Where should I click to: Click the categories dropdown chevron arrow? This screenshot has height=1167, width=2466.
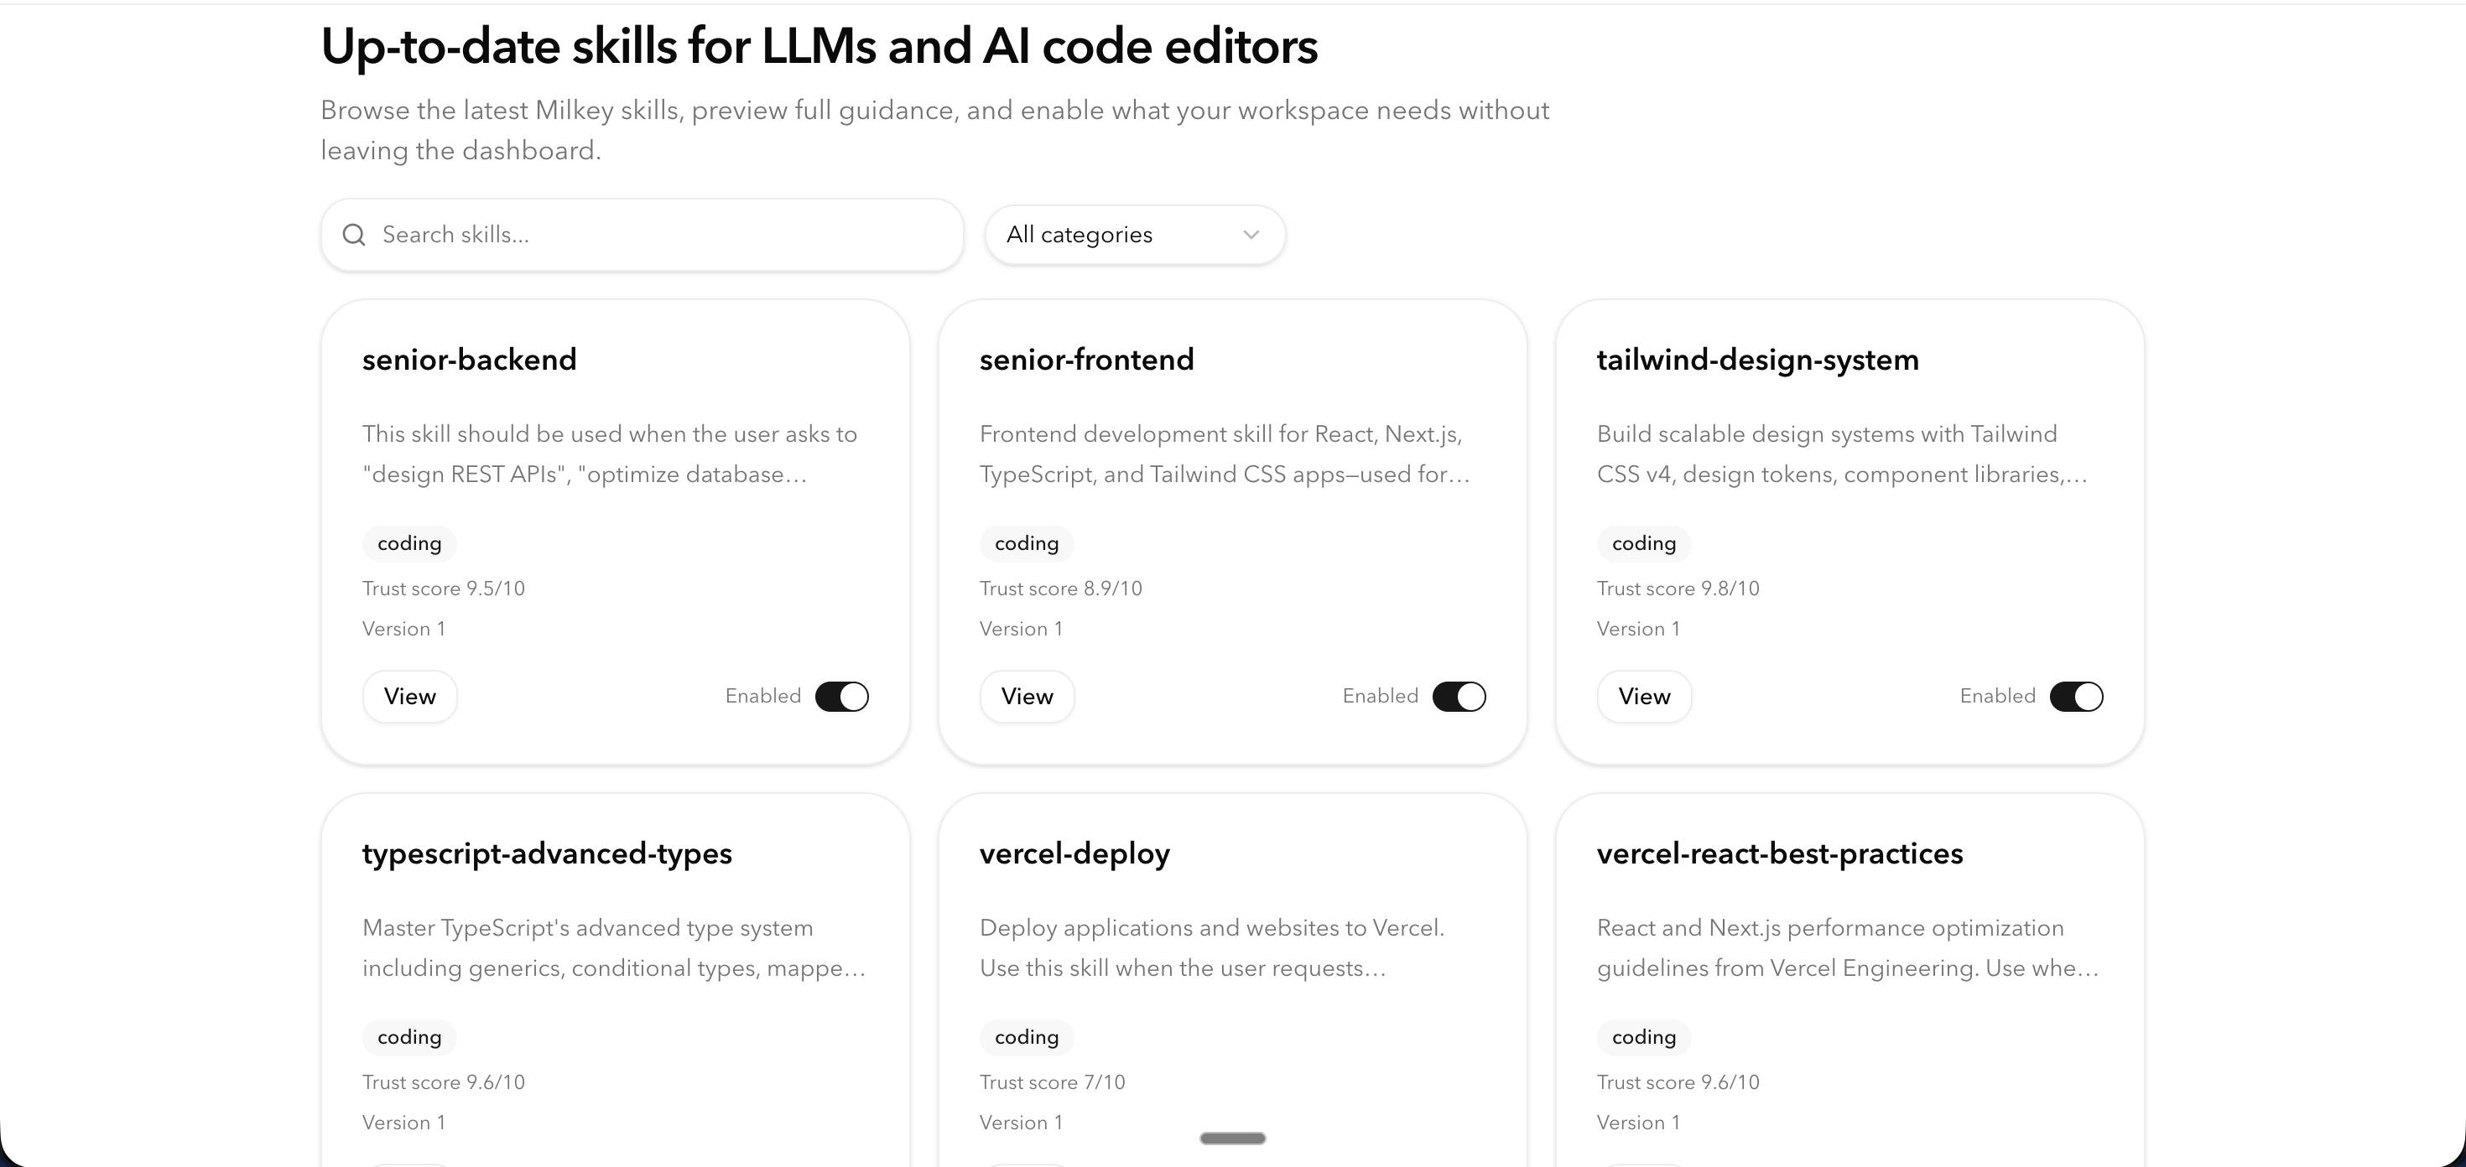1251,236
